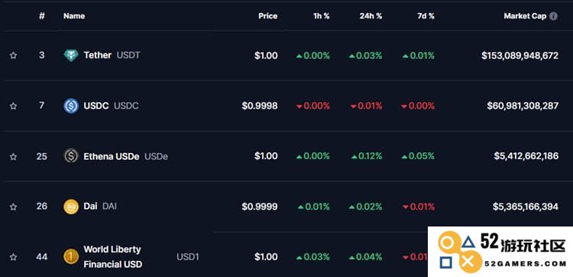
Task: Toggle the watchlist star for Dai
Action: click(x=14, y=207)
